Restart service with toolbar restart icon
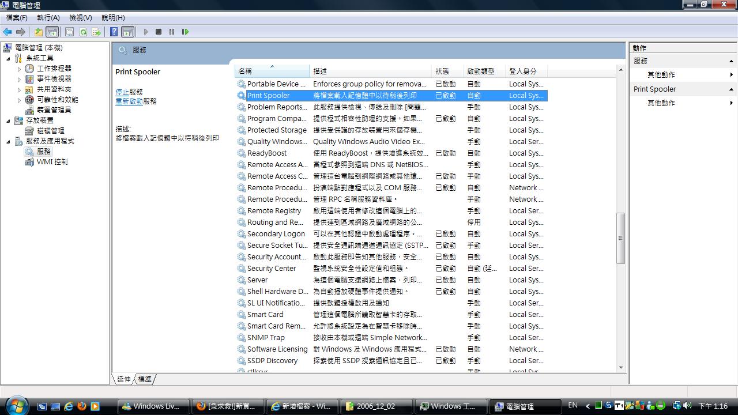 pos(185,32)
